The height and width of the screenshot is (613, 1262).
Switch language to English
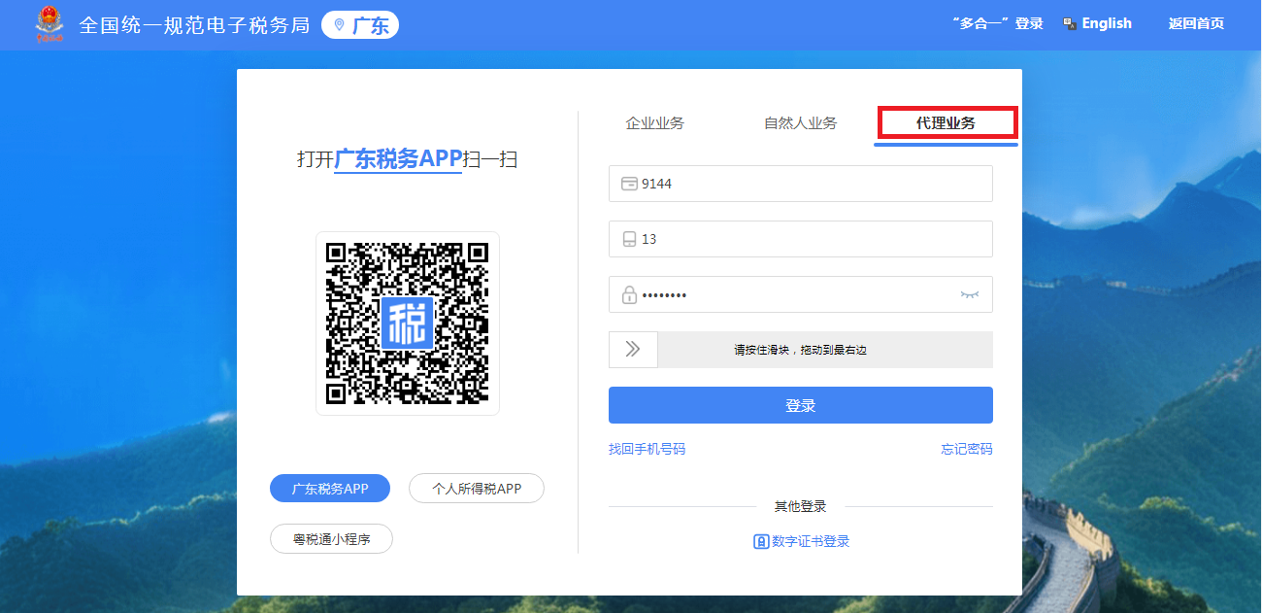1107,23
